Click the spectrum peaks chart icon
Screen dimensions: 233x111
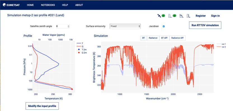pos(181,16)
